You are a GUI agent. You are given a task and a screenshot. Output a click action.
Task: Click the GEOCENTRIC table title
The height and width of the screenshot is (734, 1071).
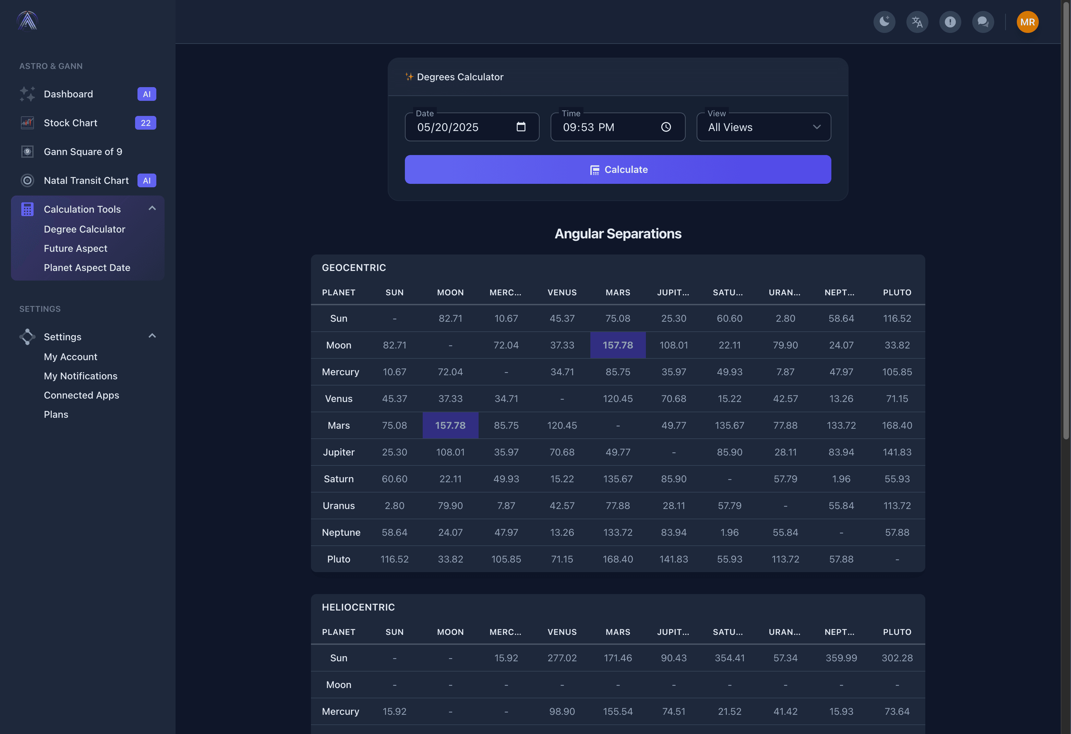[354, 268]
